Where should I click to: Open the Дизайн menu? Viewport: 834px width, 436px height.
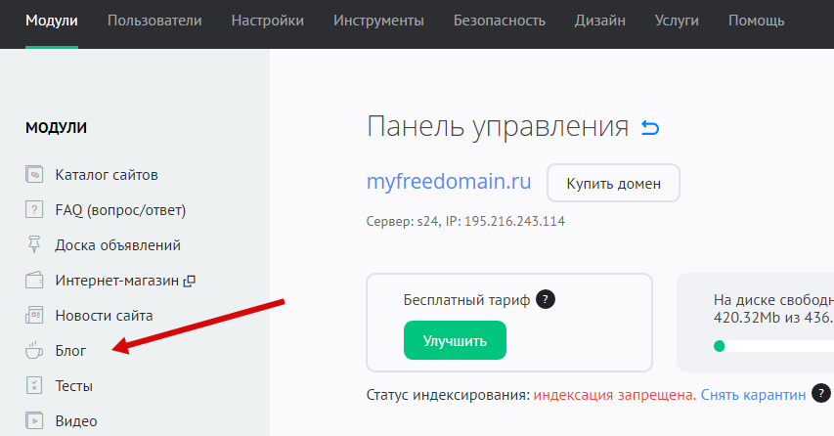(602, 21)
